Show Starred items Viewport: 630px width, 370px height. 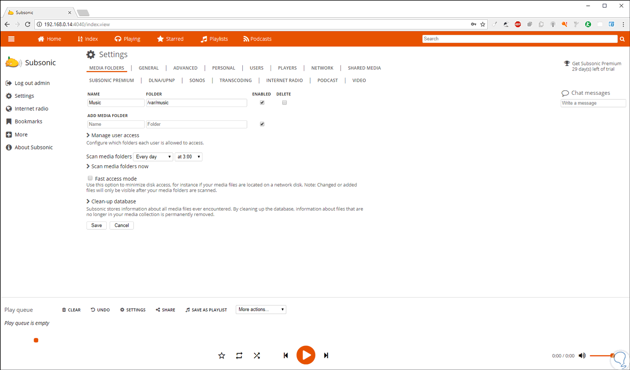[170, 39]
